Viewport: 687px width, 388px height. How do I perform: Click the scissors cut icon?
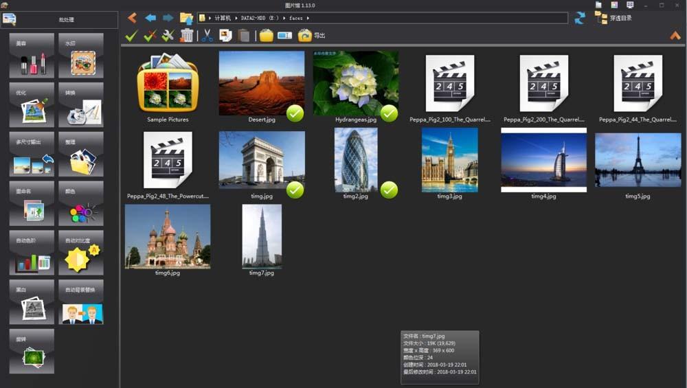[x=207, y=36]
